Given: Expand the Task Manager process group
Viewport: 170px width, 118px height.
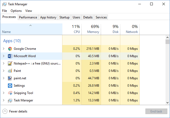Looking at the screenshot, I should pyautogui.click(x=4, y=100).
